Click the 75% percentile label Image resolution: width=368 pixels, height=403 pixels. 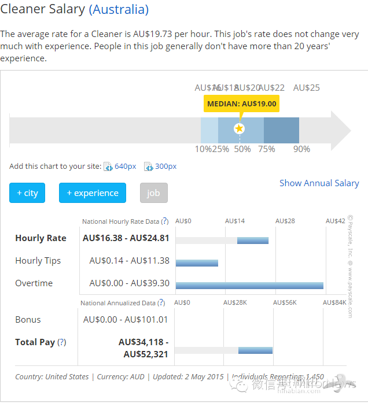click(267, 149)
